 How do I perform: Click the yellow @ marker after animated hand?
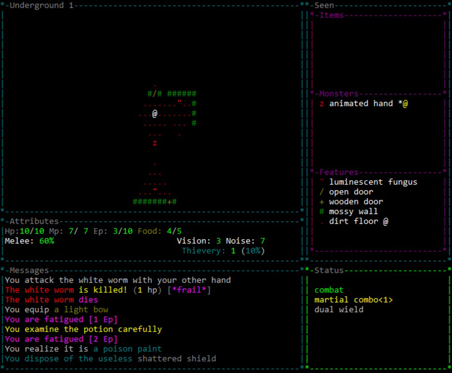pos(405,104)
